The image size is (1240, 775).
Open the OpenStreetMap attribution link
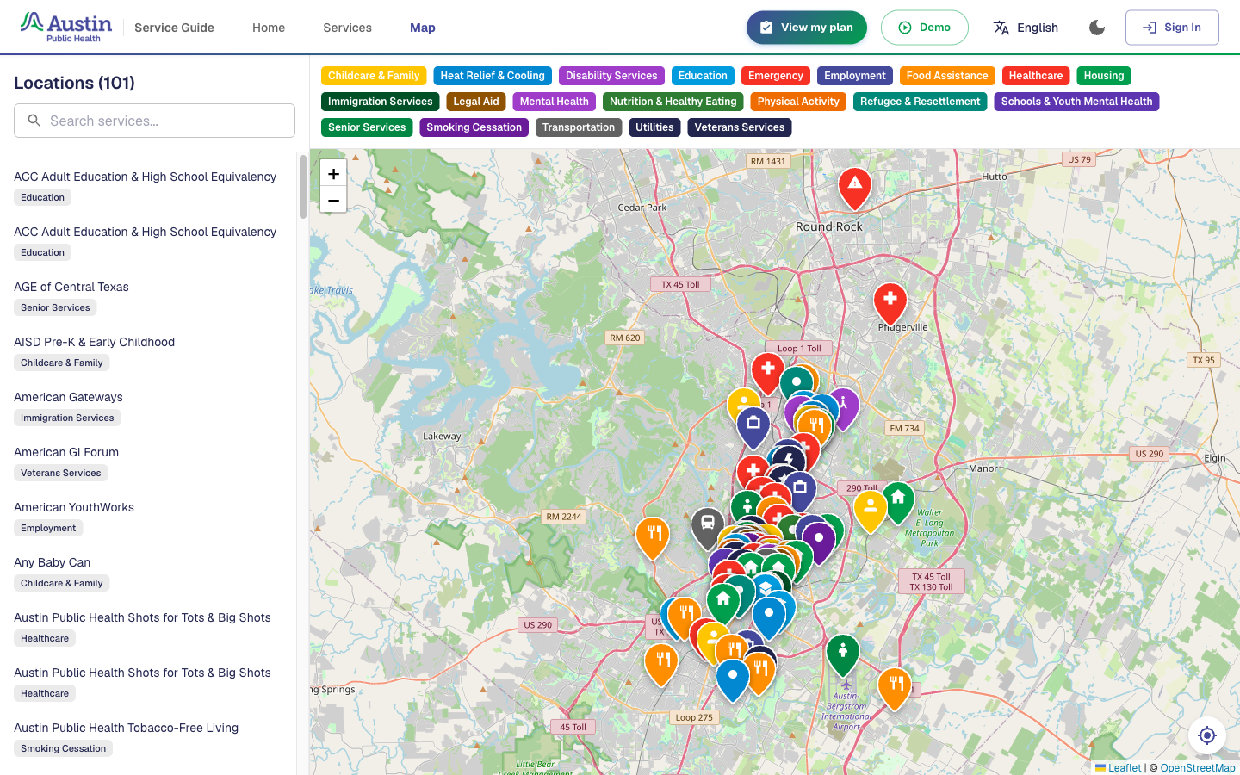click(1198, 768)
